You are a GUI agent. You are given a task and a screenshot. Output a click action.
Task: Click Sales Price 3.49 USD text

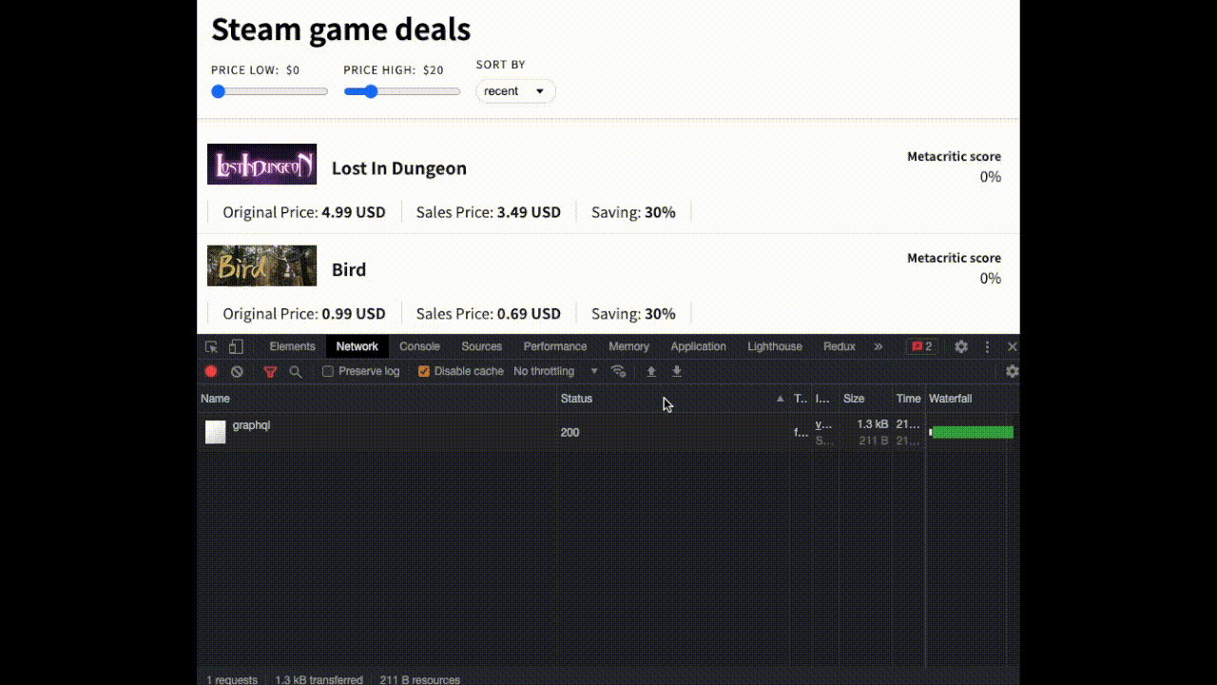coord(489,212)
